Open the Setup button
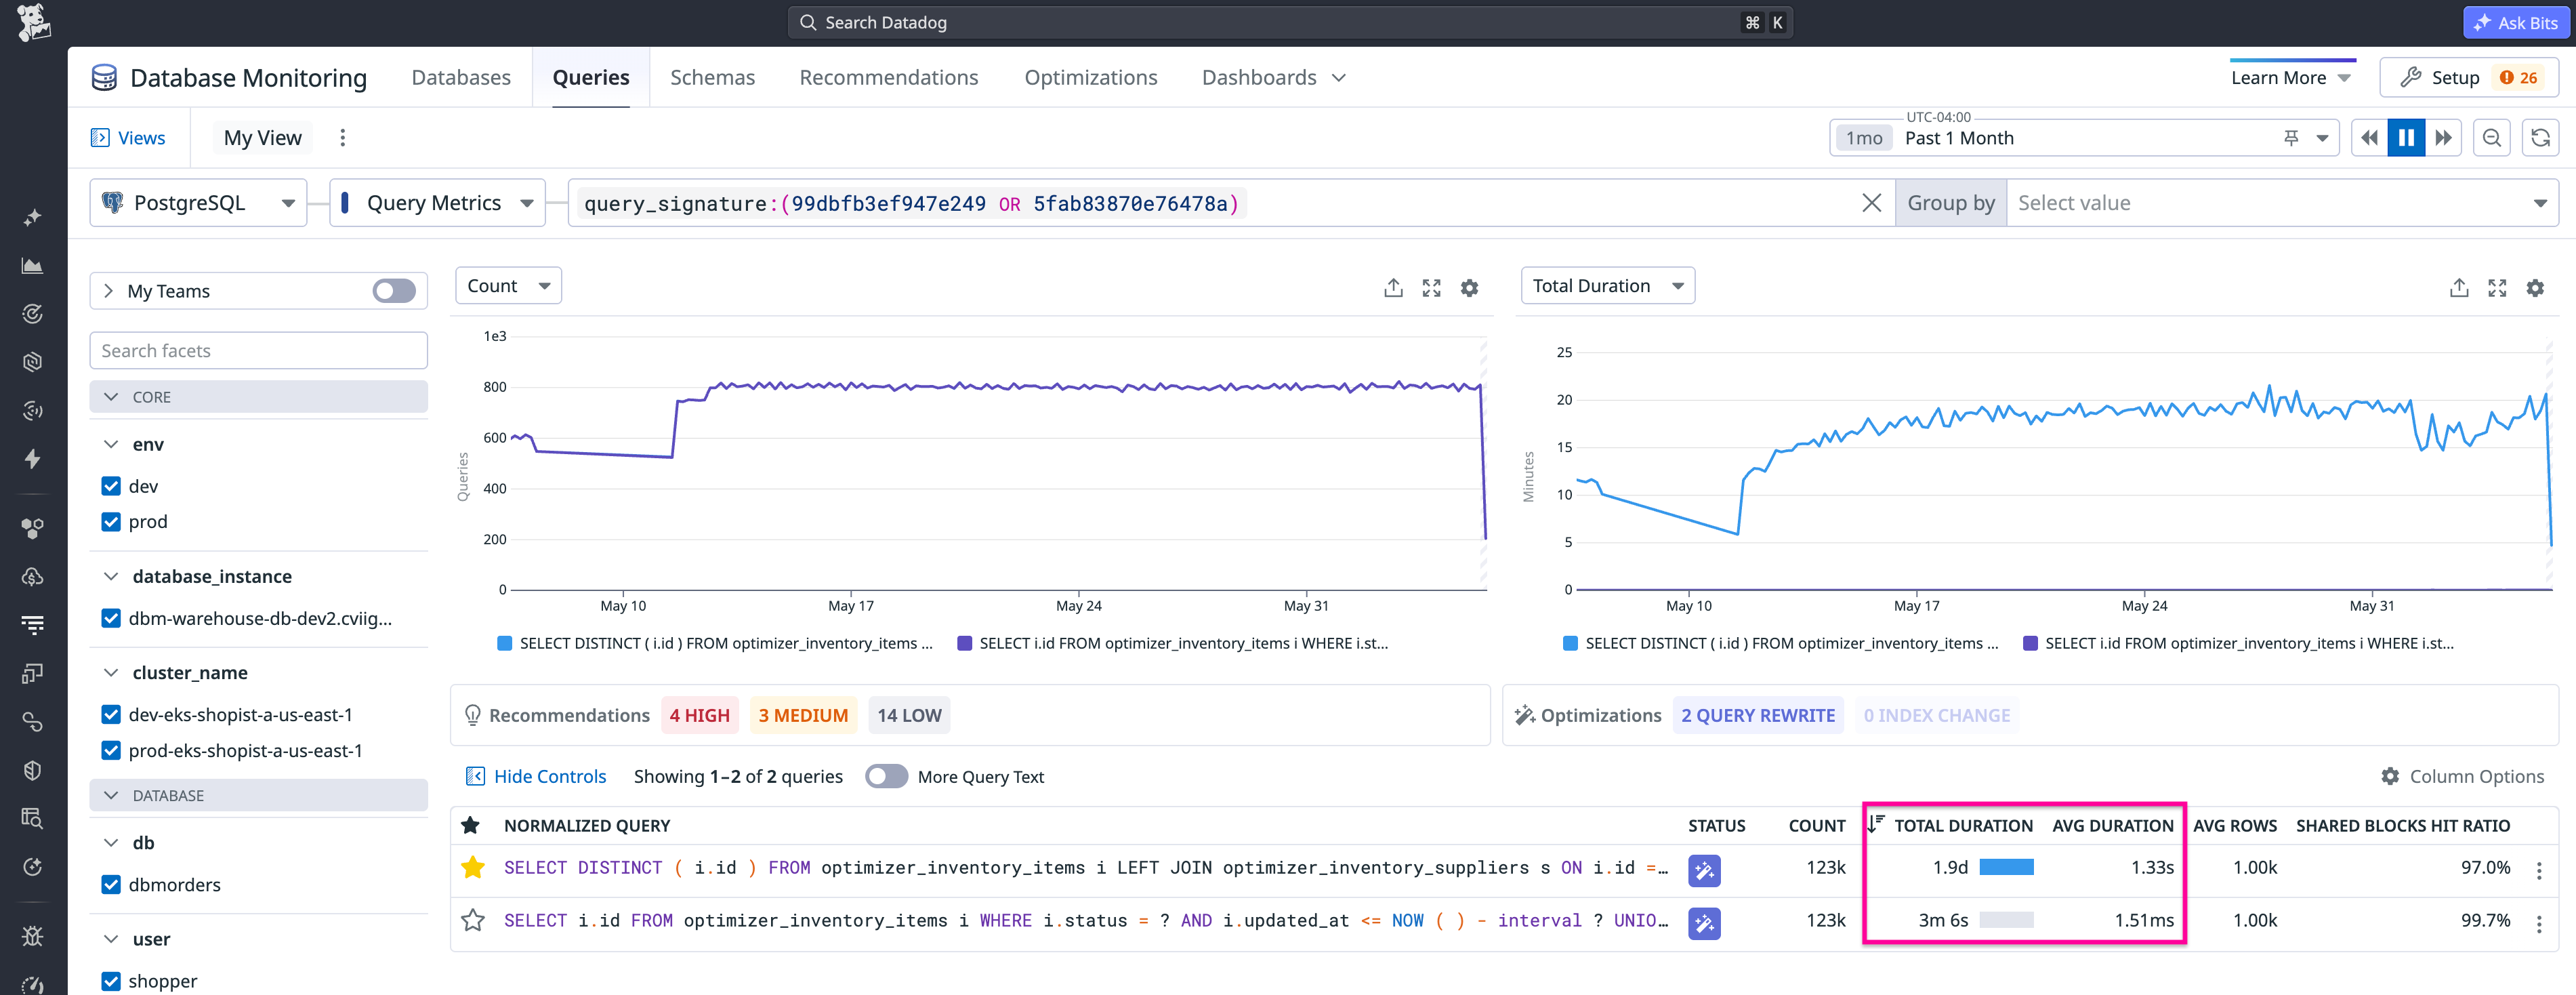This screenshot has width=2576, height=995. (2468, 78)
